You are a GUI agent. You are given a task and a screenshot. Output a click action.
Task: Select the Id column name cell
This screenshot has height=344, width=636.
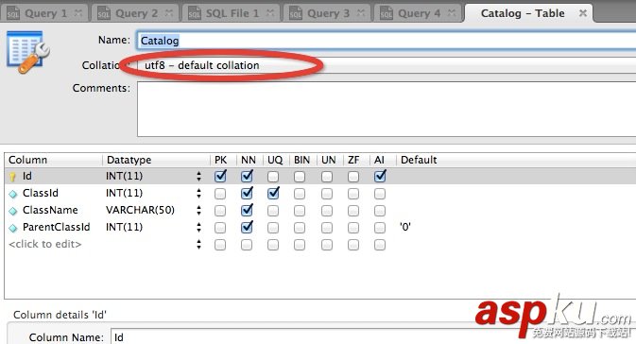tap(27, 176)
